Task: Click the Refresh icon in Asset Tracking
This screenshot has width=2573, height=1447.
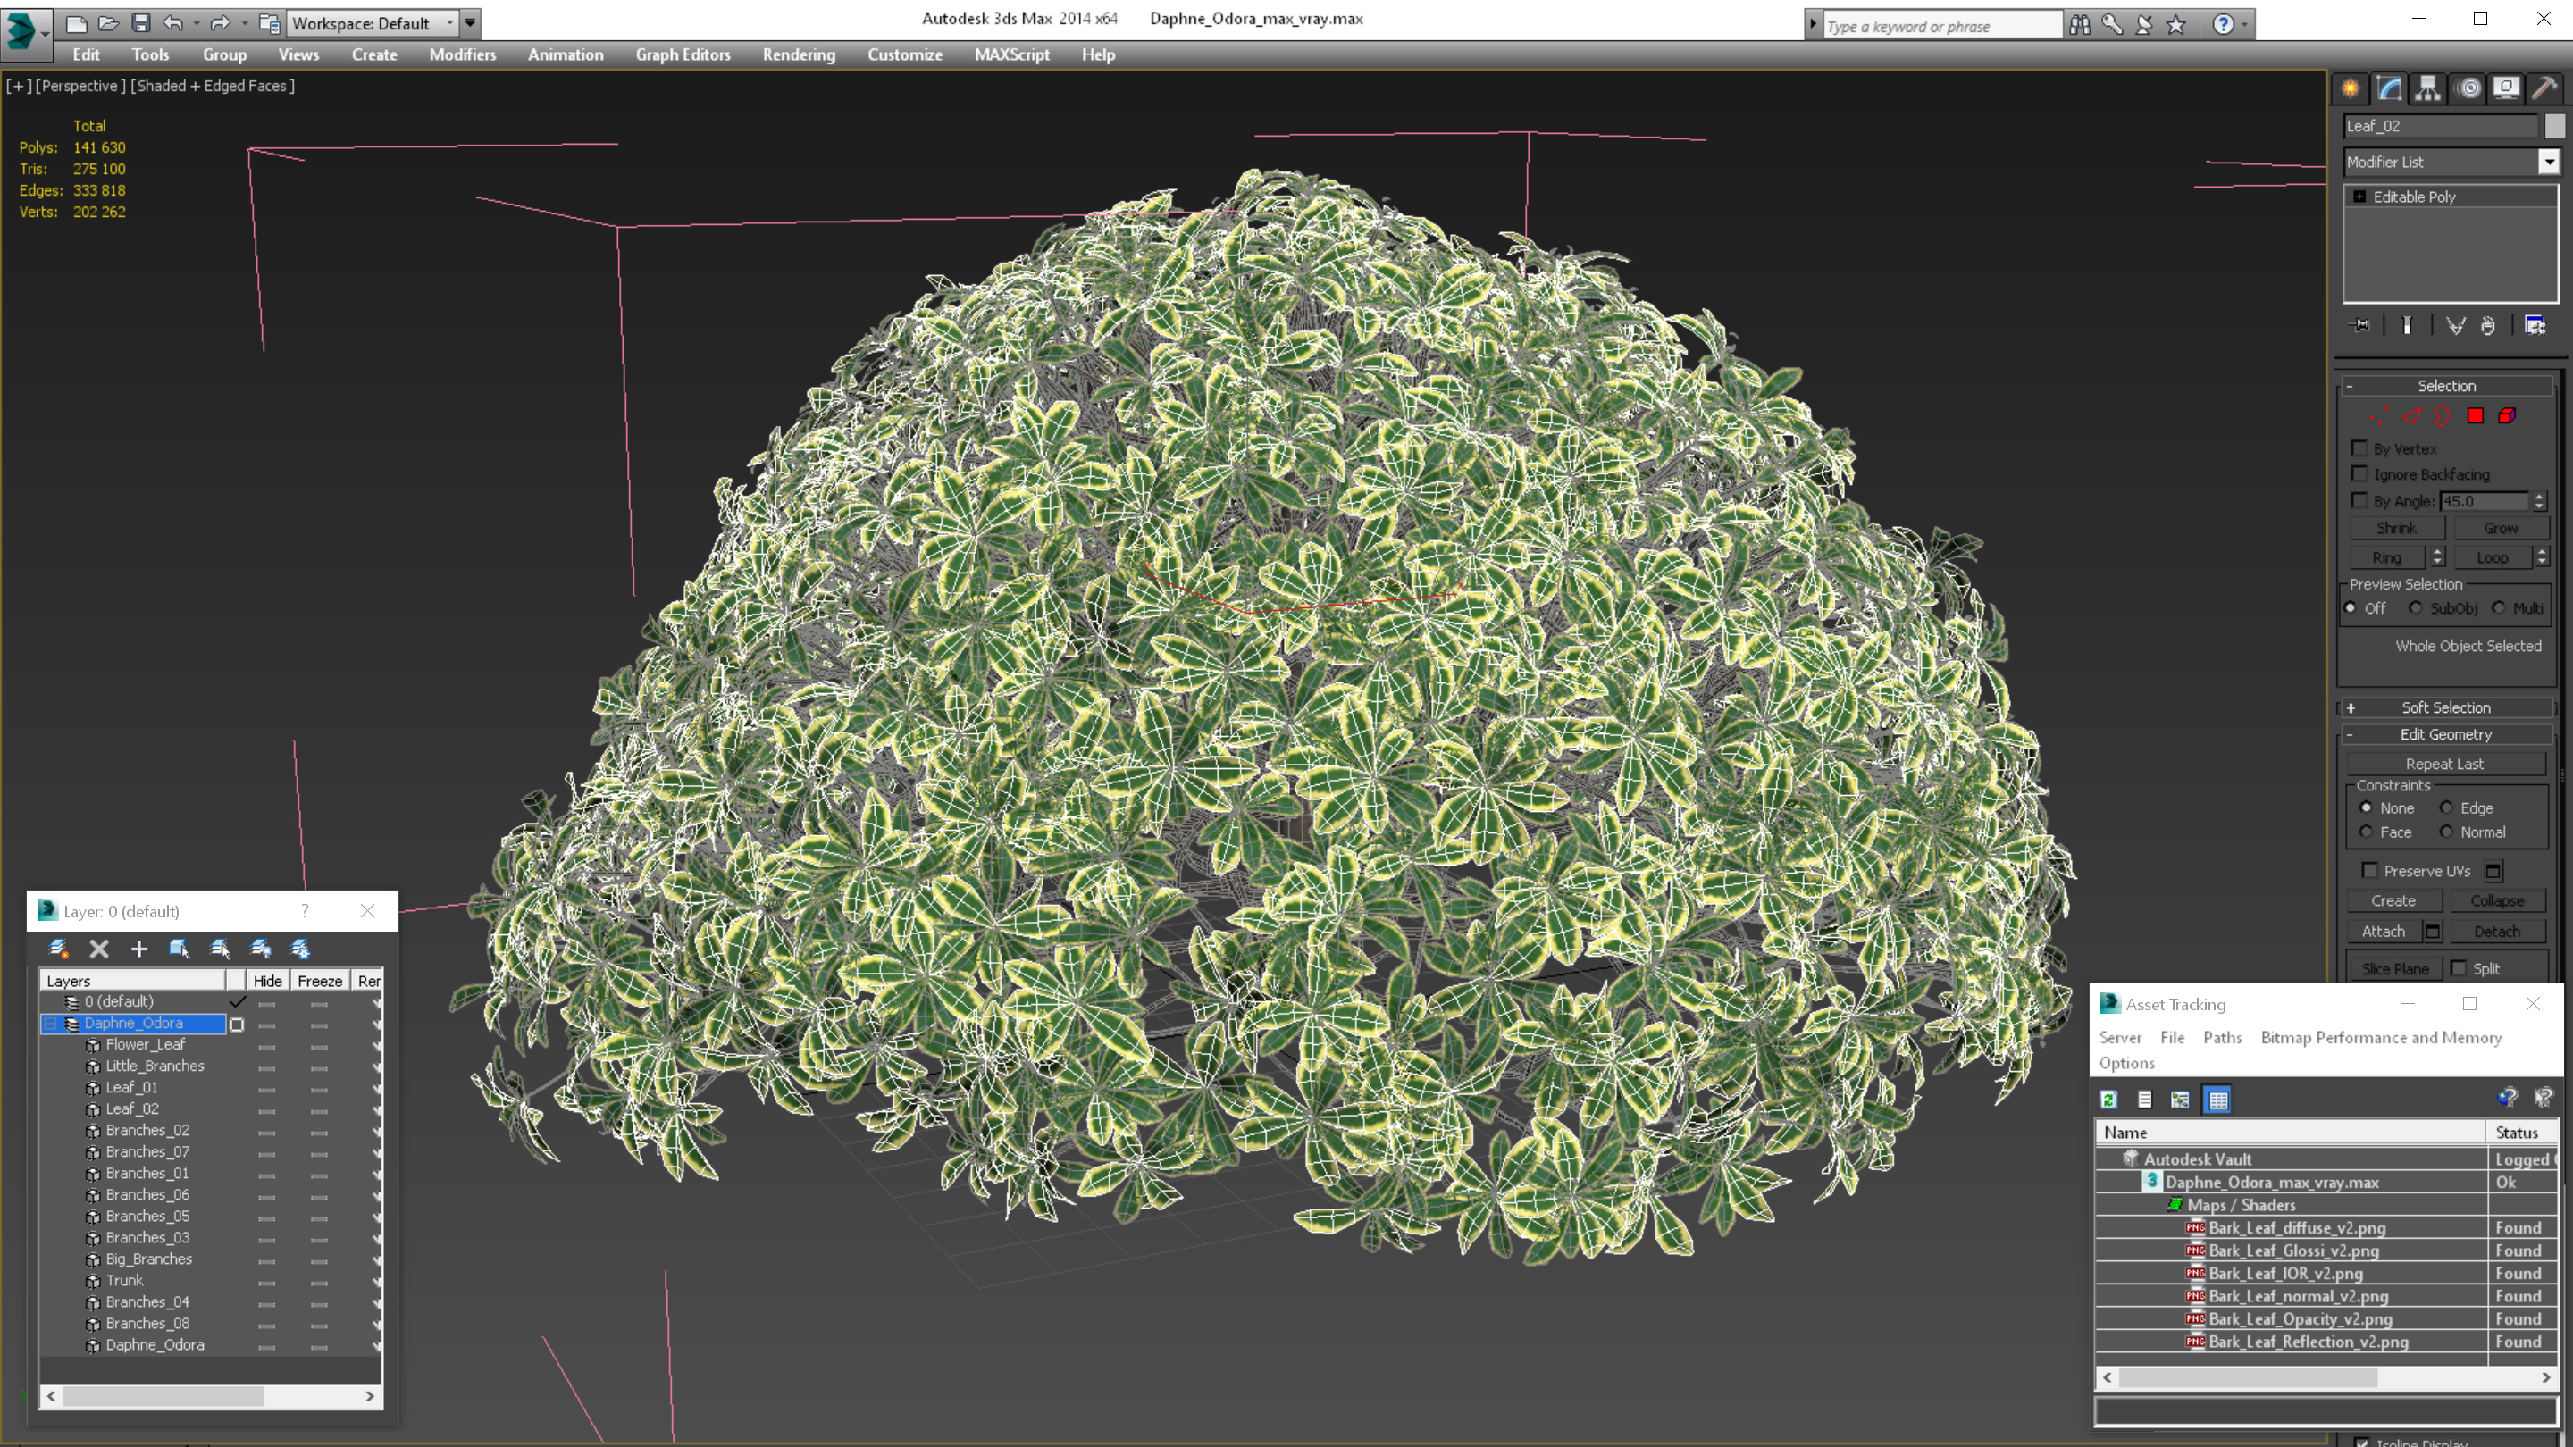Action: 2108,1100
